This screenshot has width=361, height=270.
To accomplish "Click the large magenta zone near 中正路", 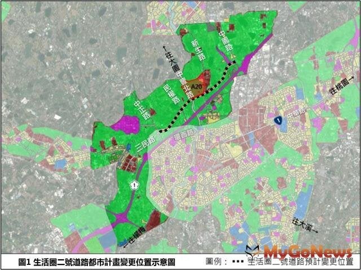I will pyautogui.click(x=125, y=124).
